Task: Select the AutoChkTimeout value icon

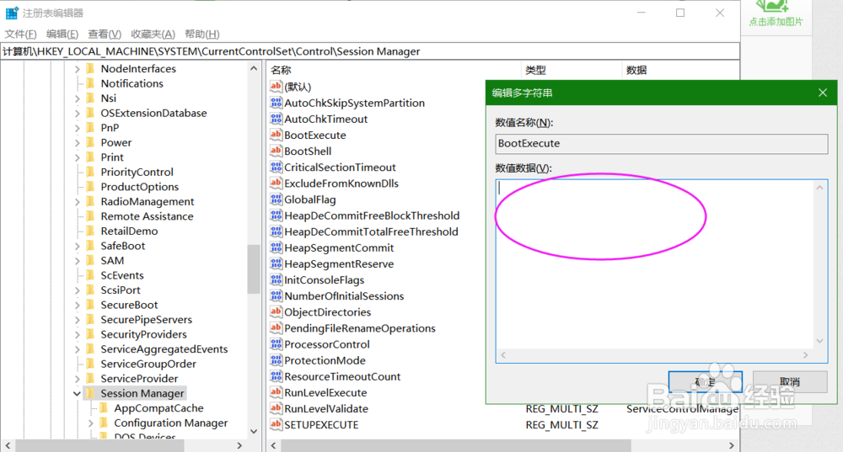Action: tap(276, 119)
